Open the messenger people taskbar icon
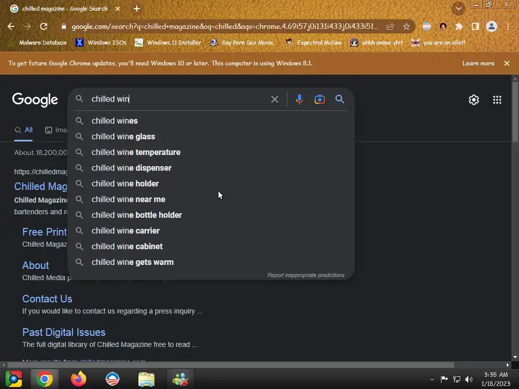519x389 pixels. pos(180,379)
